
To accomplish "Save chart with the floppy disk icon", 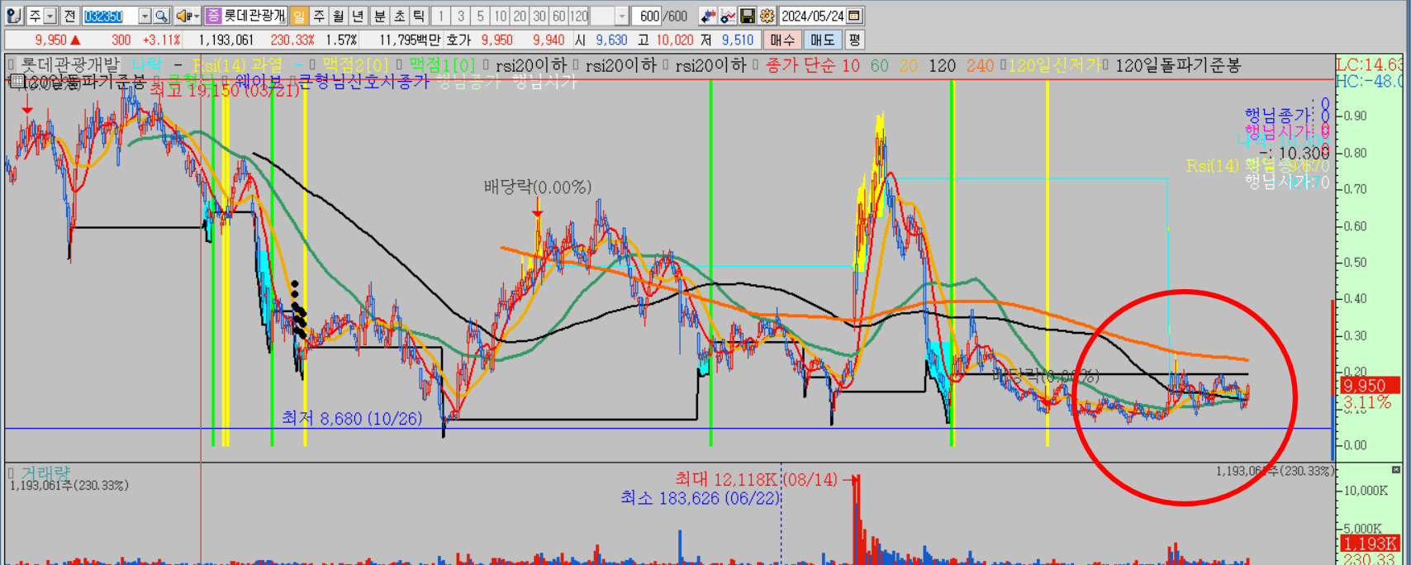I will tap(748, 16).
